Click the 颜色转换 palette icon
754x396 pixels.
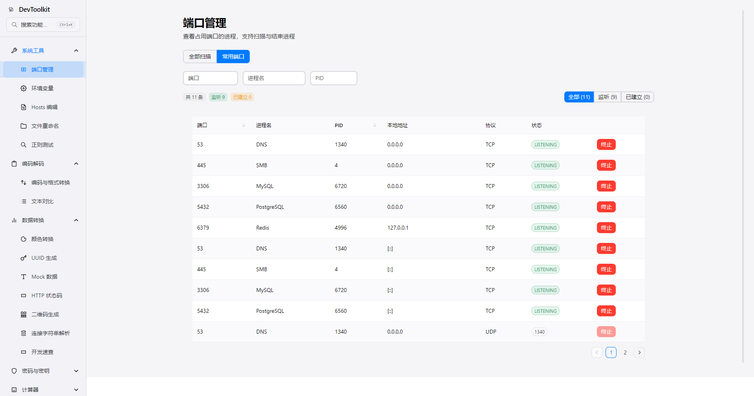tap(24, 239)
